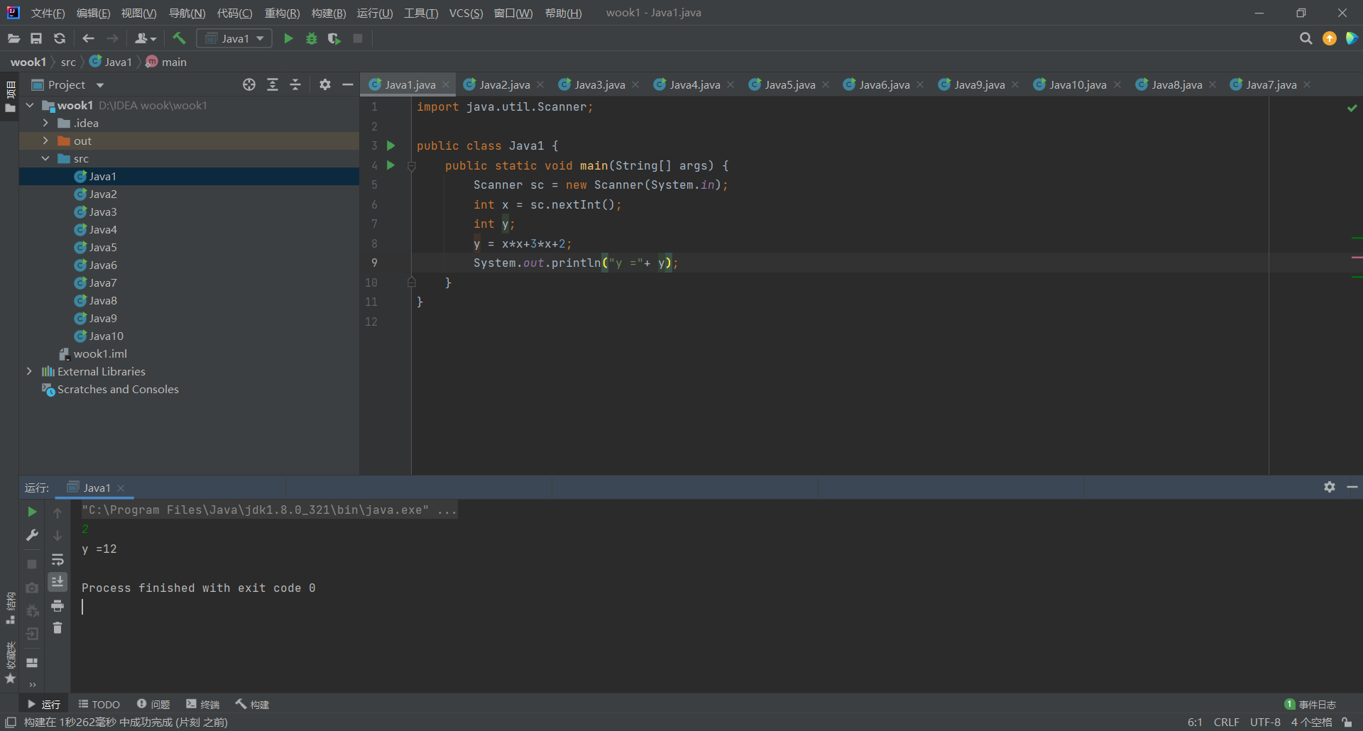Screen dimensions: 1363x731
Task: Hide the Project panel with minus icon
Action: (348, 84)
